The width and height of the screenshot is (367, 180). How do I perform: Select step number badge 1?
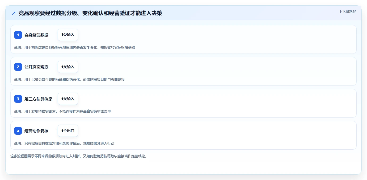[18, 35]
